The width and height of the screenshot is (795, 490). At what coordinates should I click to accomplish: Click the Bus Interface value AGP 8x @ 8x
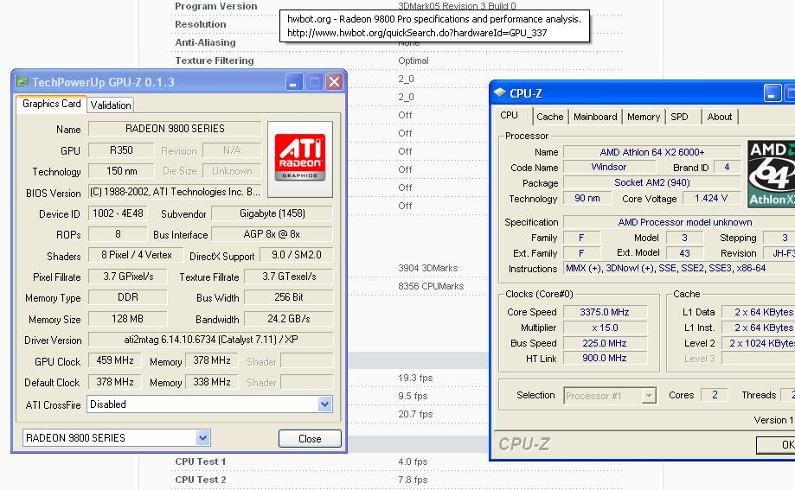(272, 234)
